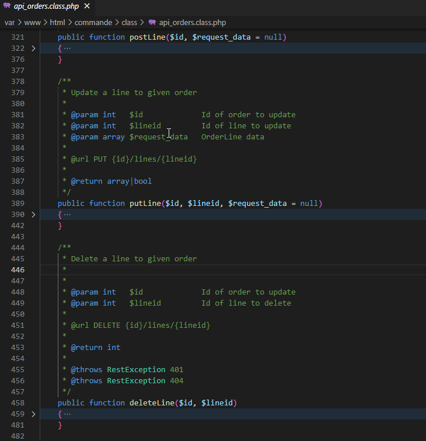Click the folded ellipsis after brace on line 322
This screenshot has width=426, height=441.
click(x=67, y=48)
